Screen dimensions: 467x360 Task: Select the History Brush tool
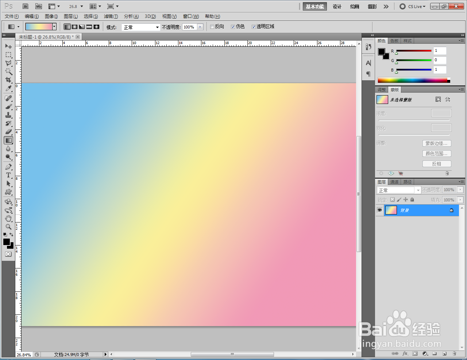click(x=8, y=124)
